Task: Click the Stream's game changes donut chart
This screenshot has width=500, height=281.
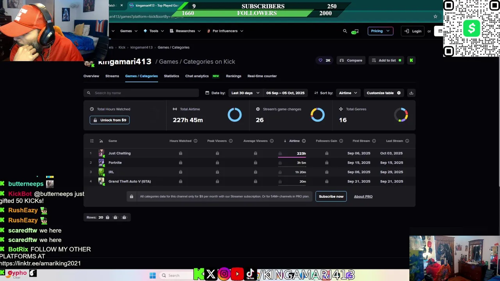Action: 318,115
